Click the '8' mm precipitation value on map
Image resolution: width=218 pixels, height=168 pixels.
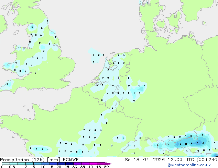pos(197,143)
